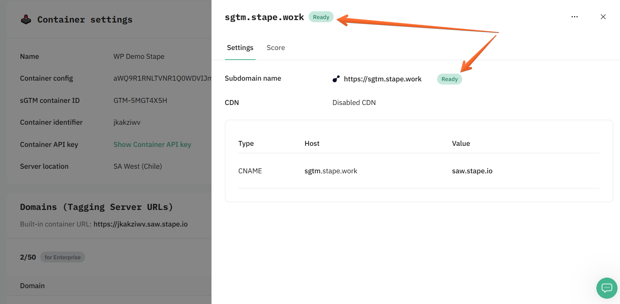Show the Container API key
Screen dimensions: 620x304
tap(152, 144)
